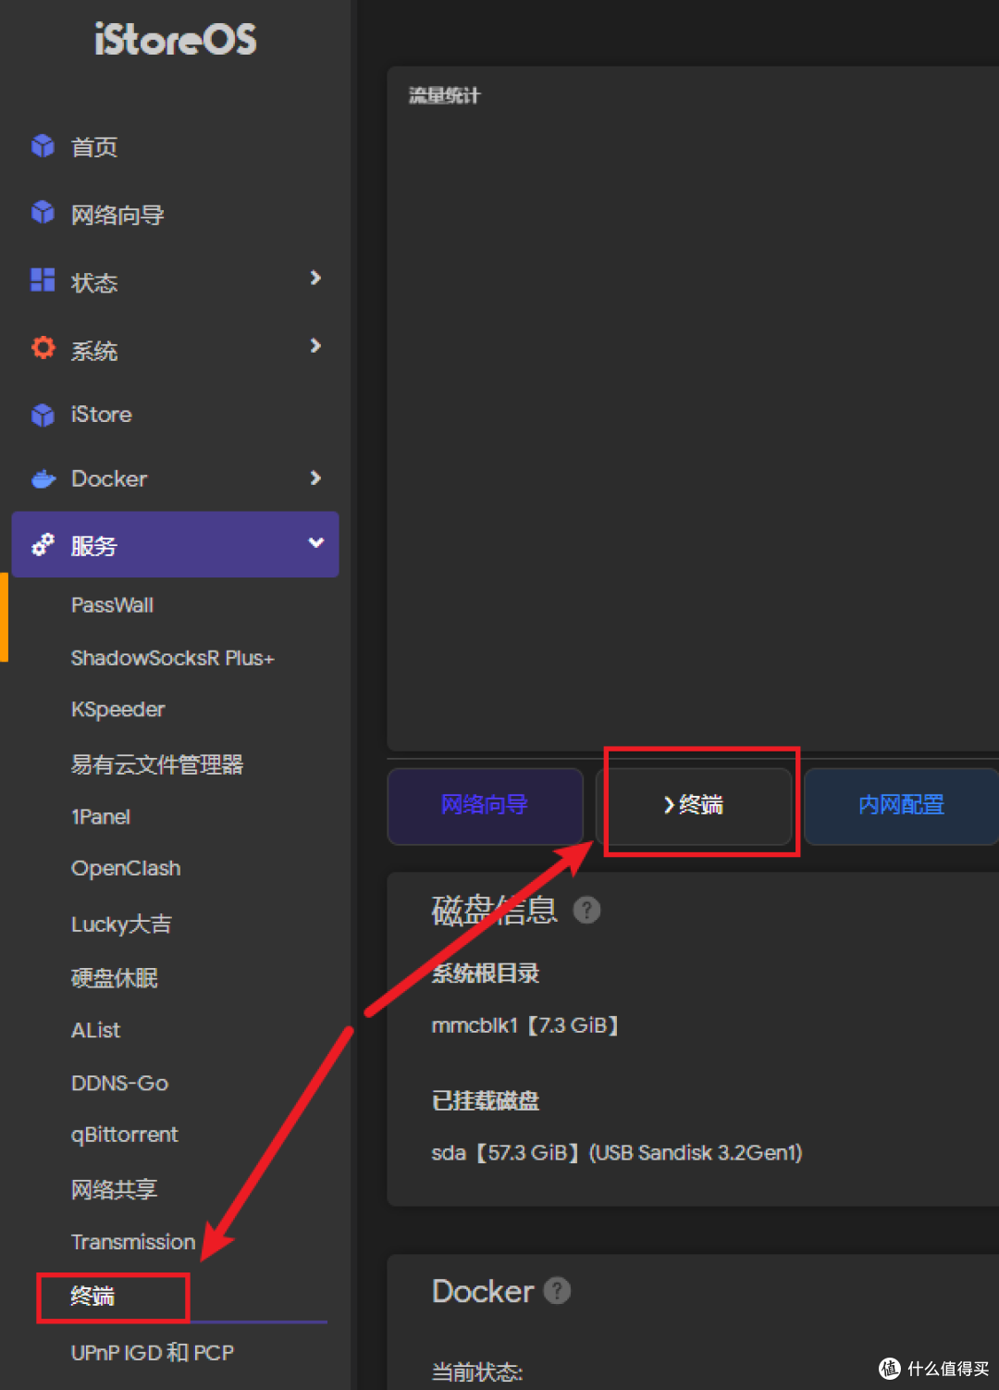Open 终端 in the sidebar

click(92, 1297)
